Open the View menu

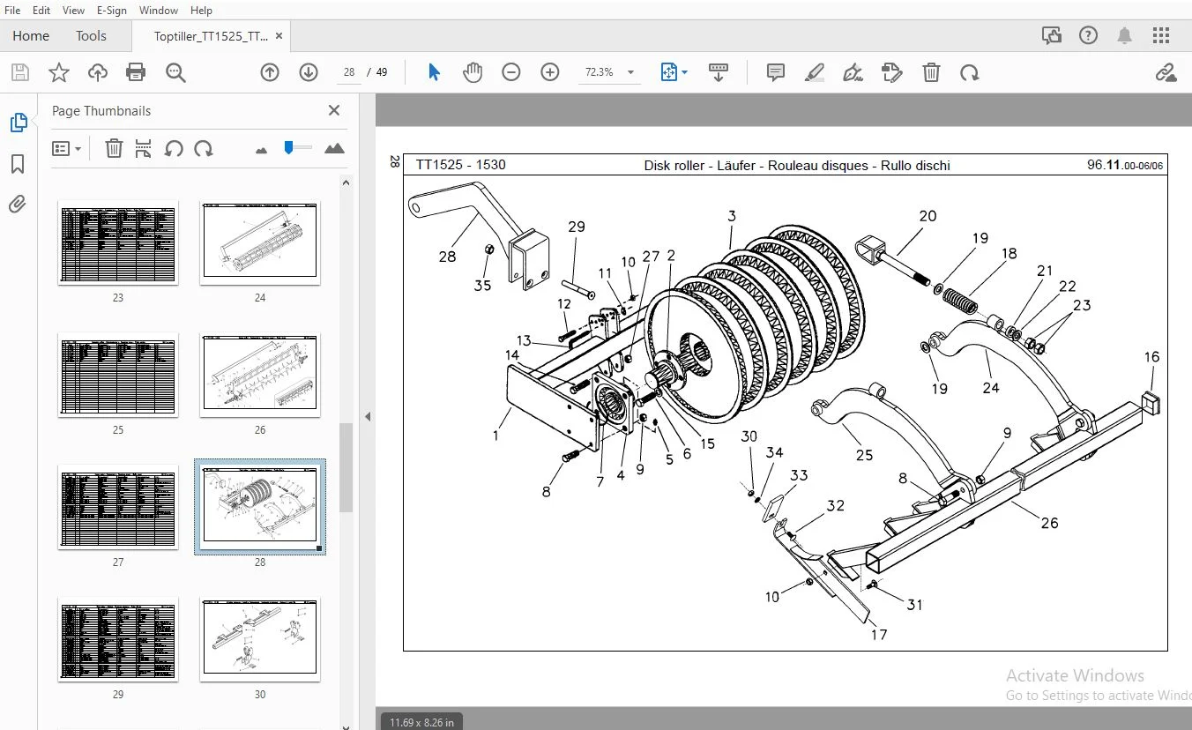coord(74,10)
